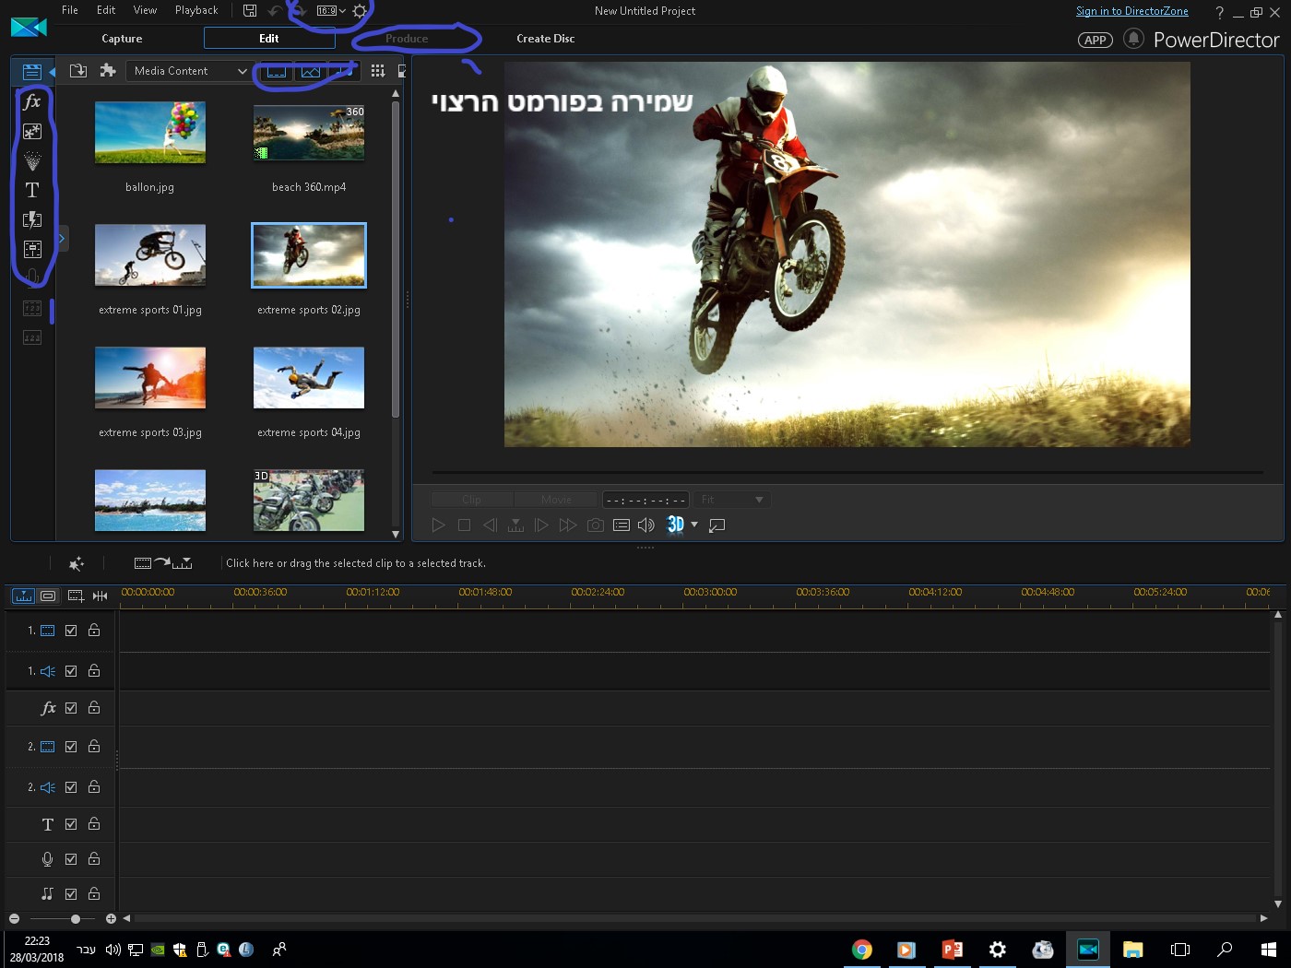
Task: Click the puzzle-piece plug-ins icon
Action: (x=108, y=71)
